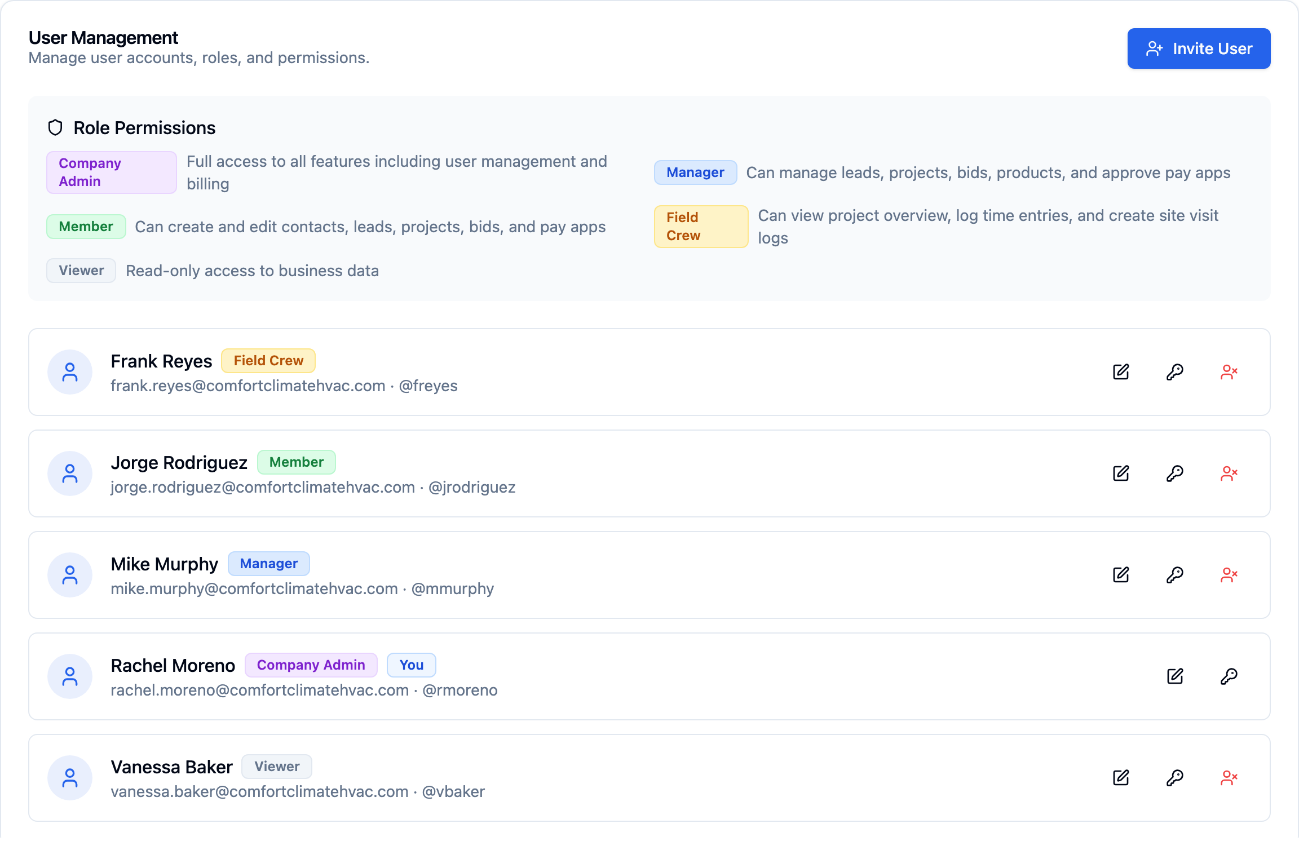Image resolution: width=1299 pixels, height=850 pixels.
Task: Click the name Vanessa Baker
Action: (172, 767)
